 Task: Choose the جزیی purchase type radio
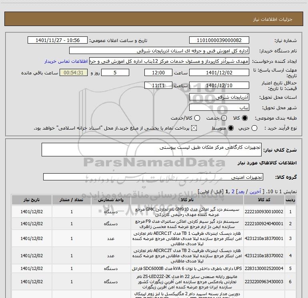(254, 128)
